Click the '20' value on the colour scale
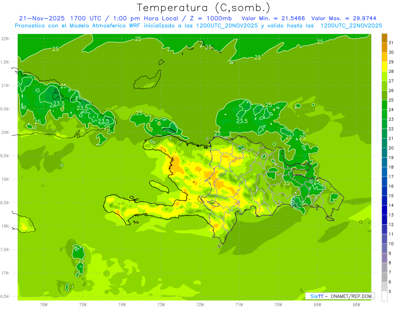400x309 pixels. (x=391, y=148)
